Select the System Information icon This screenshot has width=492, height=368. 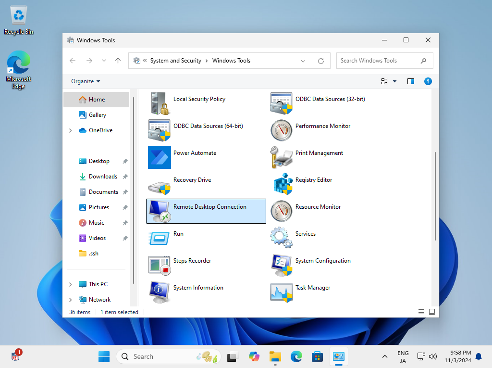(160, 292)
